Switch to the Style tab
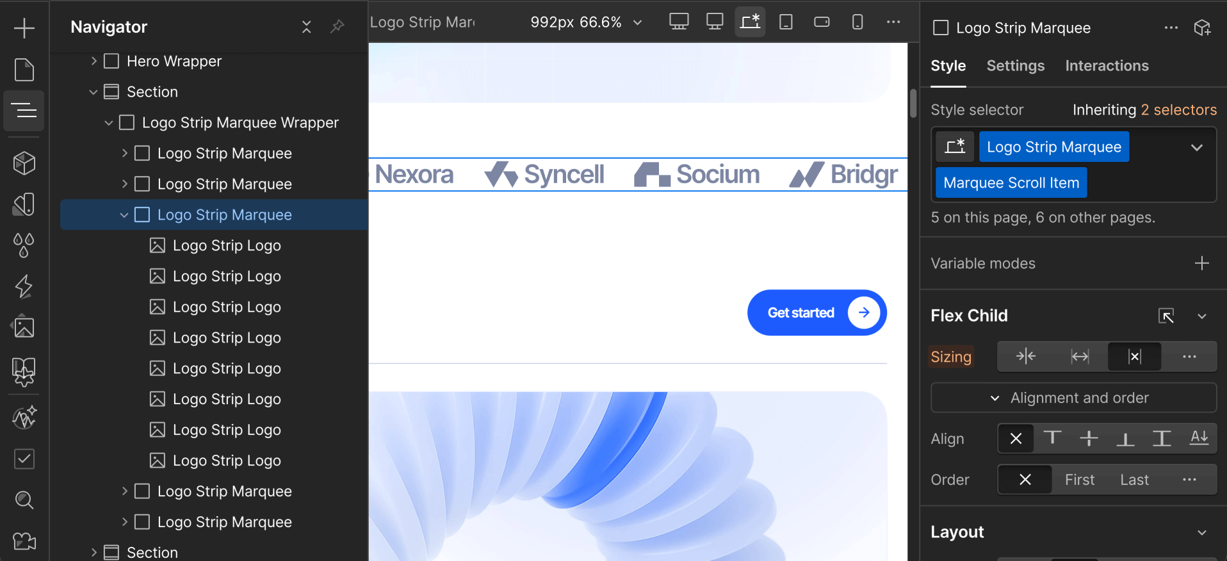The width and height of the screenshot is (1227, 561). pos(948,66)
